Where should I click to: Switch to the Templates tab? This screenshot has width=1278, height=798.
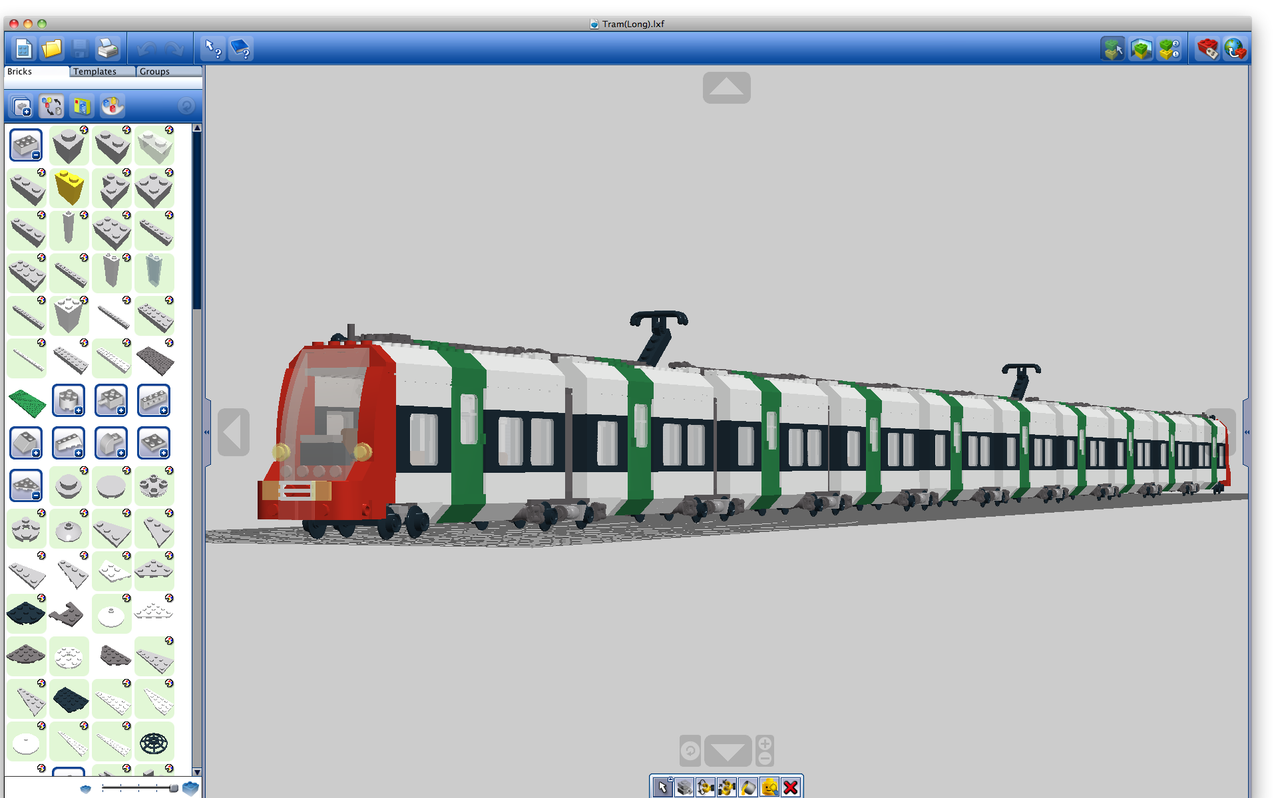coord(103,71)
